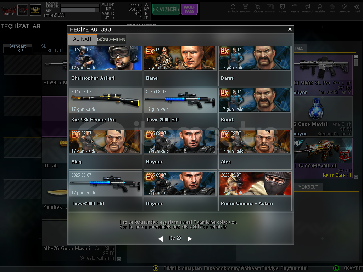Select the Barut gift next to Bane
Viewport: 363px width, 272px height.
tap(255, 66)
